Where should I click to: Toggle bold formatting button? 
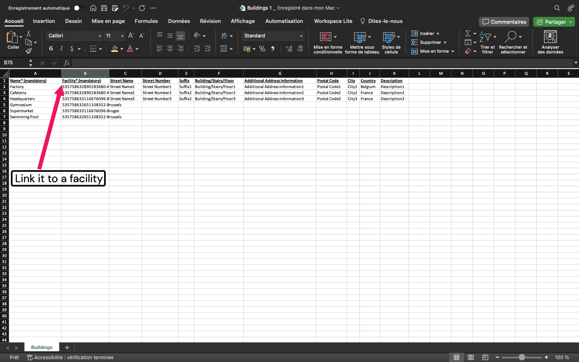51,49
